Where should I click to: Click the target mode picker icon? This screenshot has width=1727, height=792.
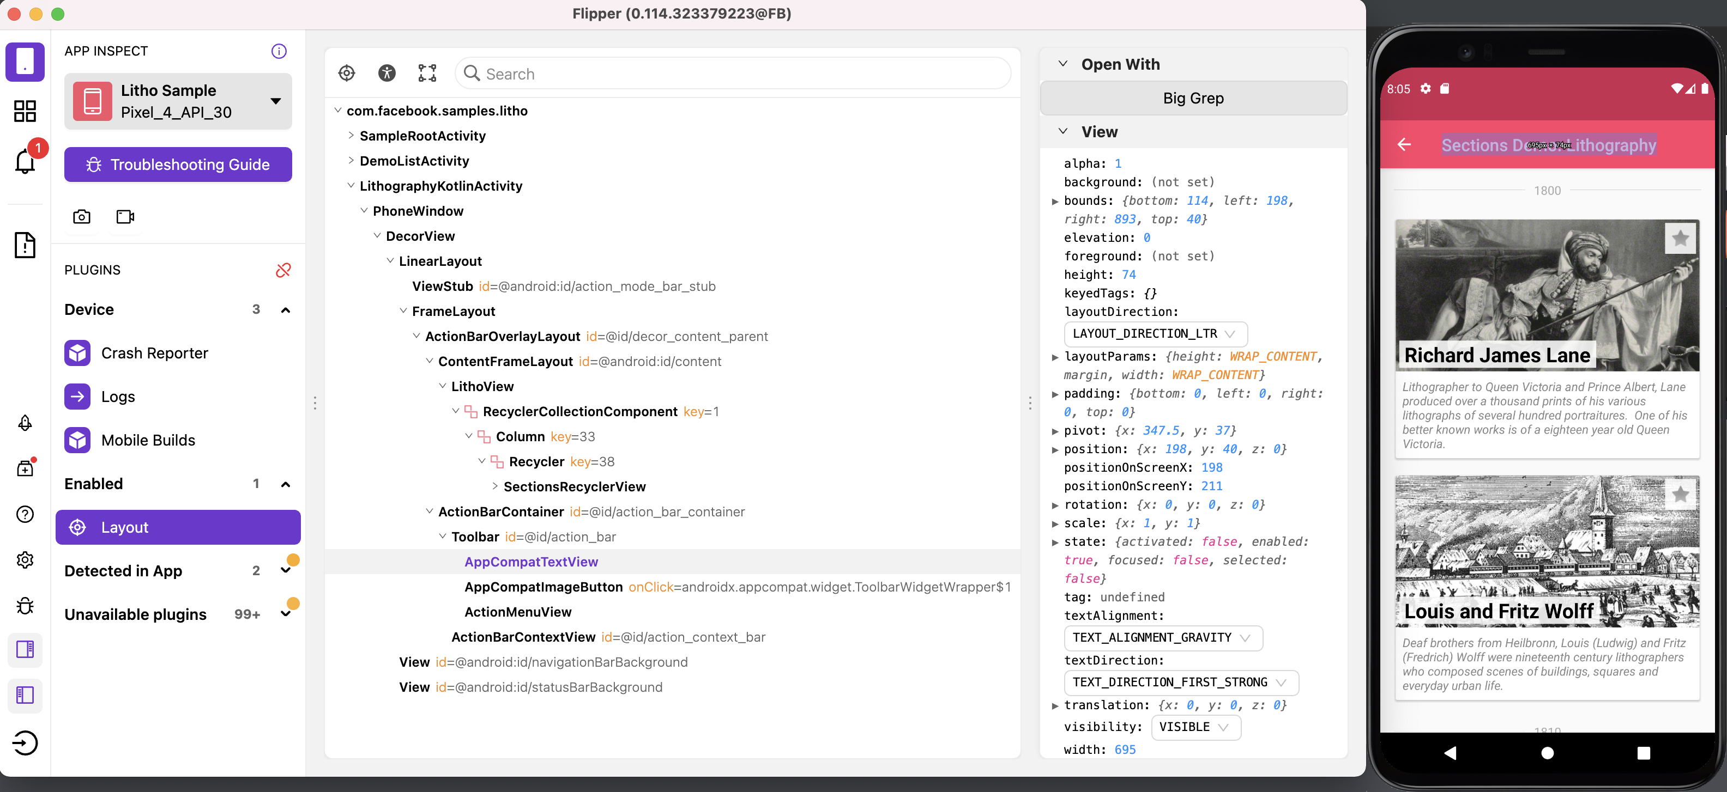347,73
